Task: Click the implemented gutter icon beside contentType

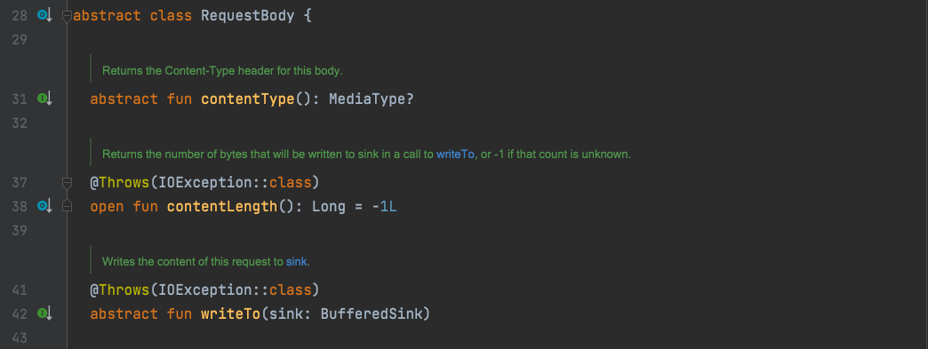Action: pos(45,99)
